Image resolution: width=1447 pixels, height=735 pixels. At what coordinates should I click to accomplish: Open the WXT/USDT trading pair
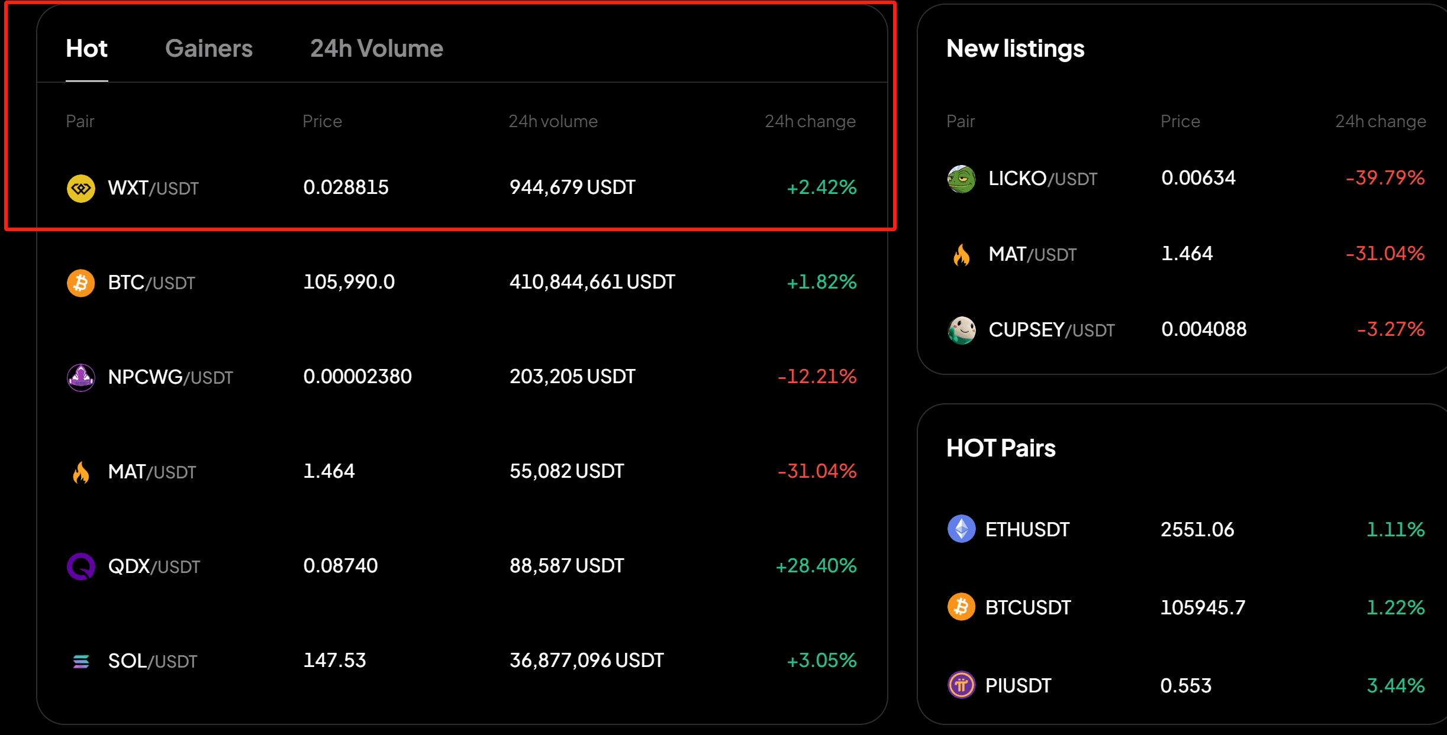(153, 188)
